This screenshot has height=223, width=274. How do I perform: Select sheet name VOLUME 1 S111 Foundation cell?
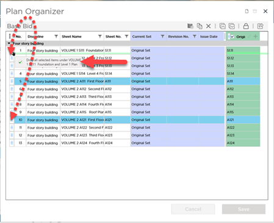82,51
